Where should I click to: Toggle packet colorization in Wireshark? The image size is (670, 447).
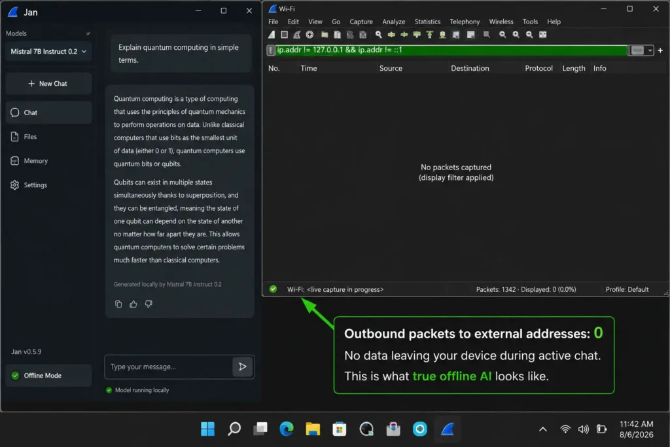471,35
